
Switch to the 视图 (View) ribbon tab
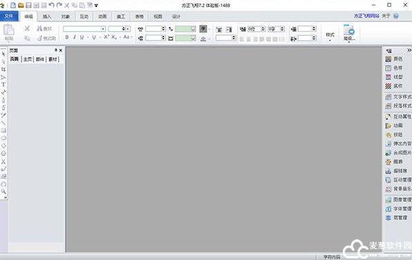tap(158, 17)
